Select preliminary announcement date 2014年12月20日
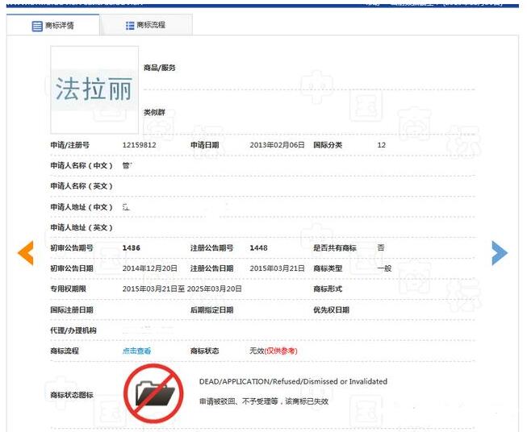527x432 pixels. [x=150, y=268]
